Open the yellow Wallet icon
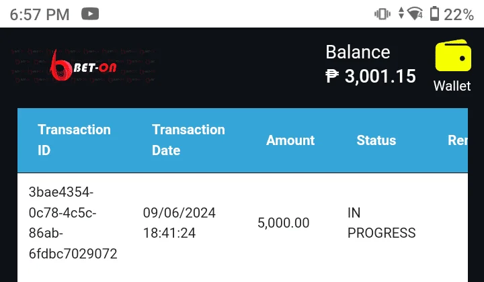The image size is (484, 282). point(453,55)
